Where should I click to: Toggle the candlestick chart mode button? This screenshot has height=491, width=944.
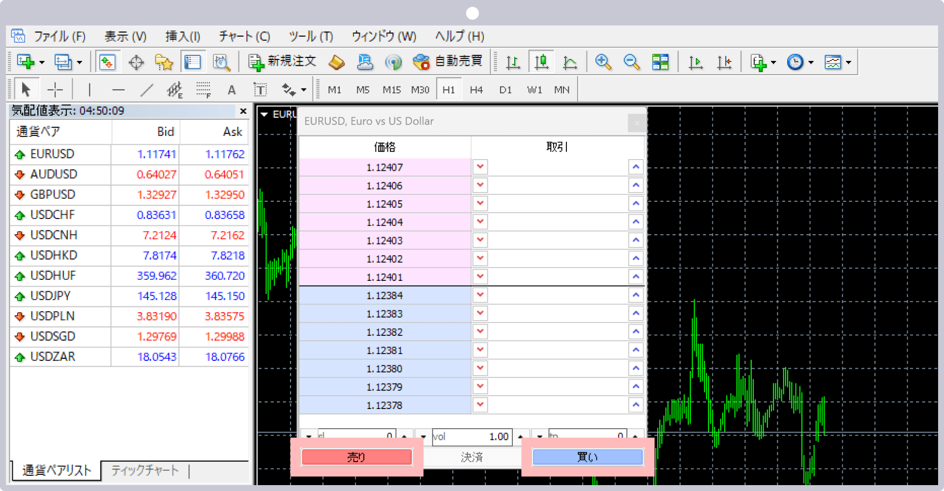(x=541, y=62)
